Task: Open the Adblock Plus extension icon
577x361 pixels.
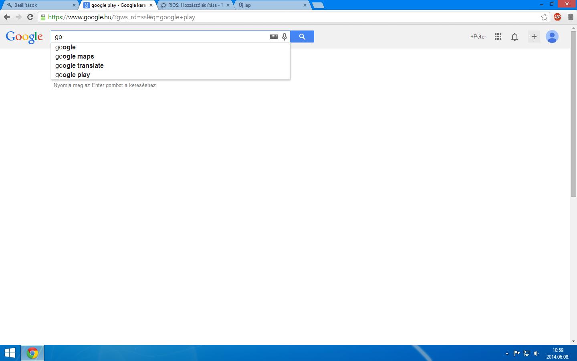Action: point(557,17)
